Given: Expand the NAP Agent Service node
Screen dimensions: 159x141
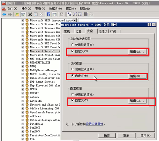Looking at the screenshot, I should pos(23,82).
